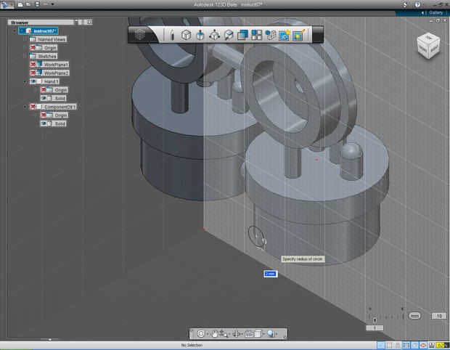The width and height of the screenshot is (450, 350).
Task: Collapse the Hand:1 tree node
Action: 25,81
